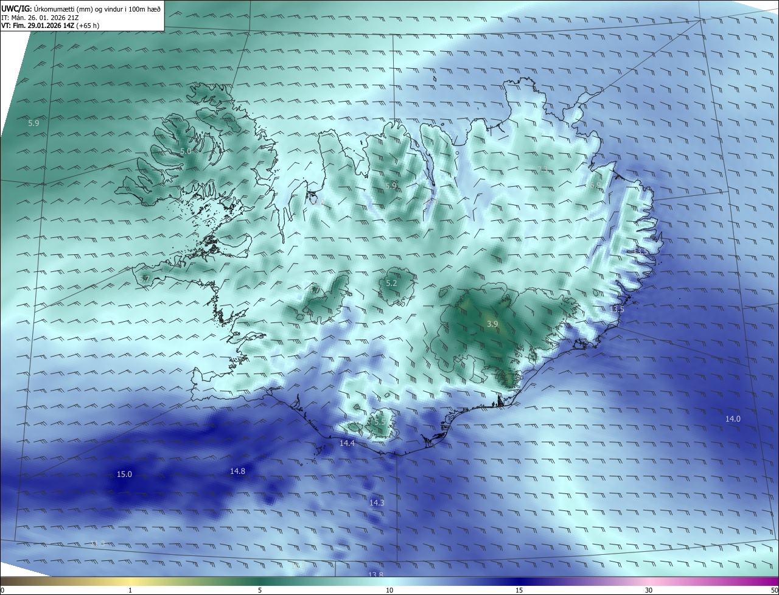Click the color bar tick label 10
Image resolution: width=779 pixels, height=595 pixels.
(x=389, y=590)
